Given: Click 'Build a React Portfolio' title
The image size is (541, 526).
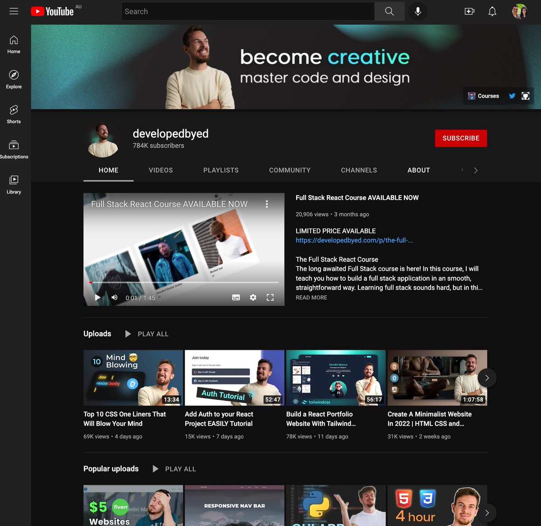Looking at the screenshot, I should [x=321, y=419].
